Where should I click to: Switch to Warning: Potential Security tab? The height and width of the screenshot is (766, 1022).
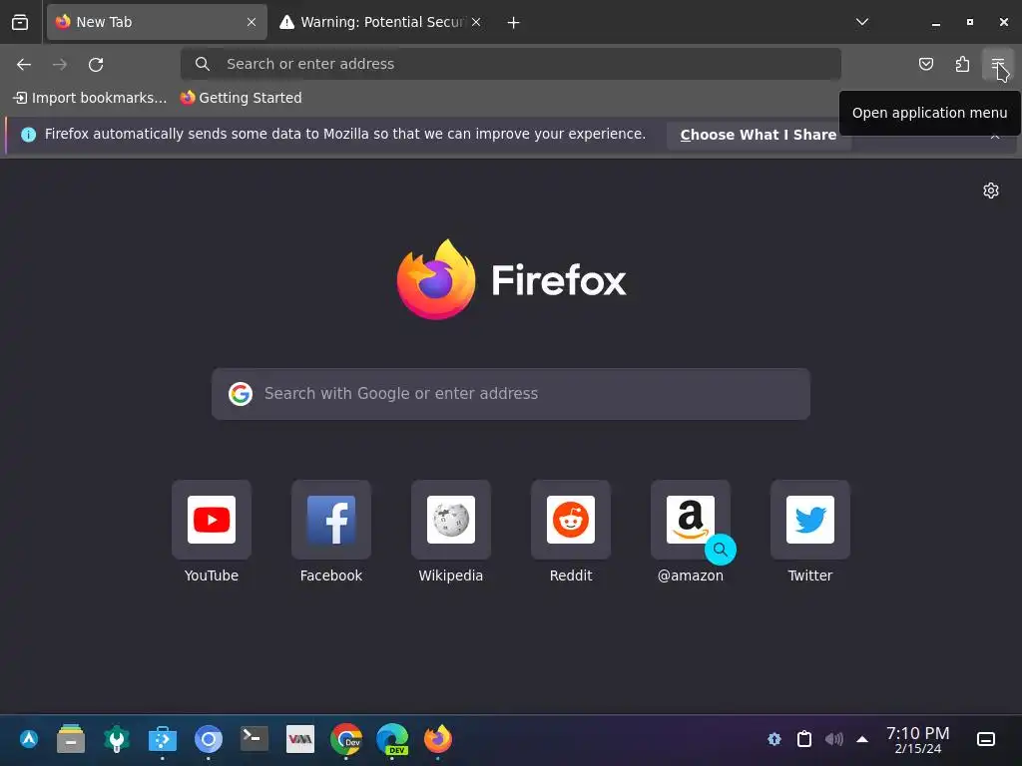pyautogui.click(x=380, y=22)
